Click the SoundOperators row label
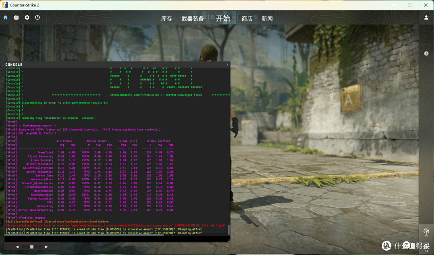This screenshot has width=434, height=255. click(x=42, y=195)
